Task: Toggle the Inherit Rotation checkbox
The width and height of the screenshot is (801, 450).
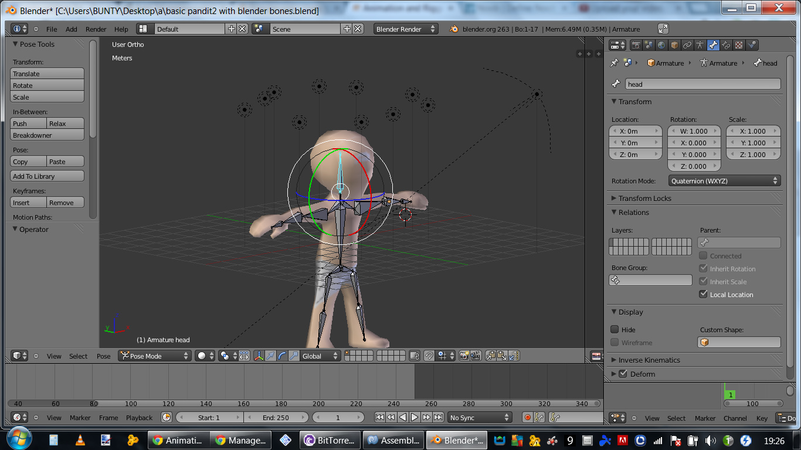Action: tap(704, 268)
